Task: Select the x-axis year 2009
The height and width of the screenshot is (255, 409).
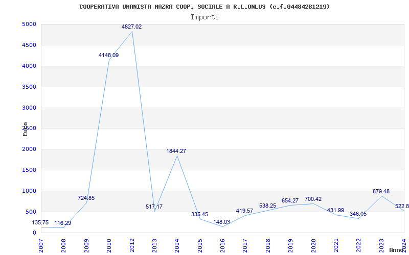Action: pos(86,245)
